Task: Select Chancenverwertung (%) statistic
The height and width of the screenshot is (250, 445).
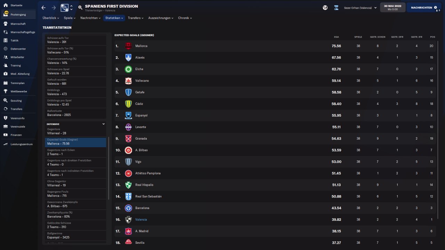Action: (x=75, y=61)
